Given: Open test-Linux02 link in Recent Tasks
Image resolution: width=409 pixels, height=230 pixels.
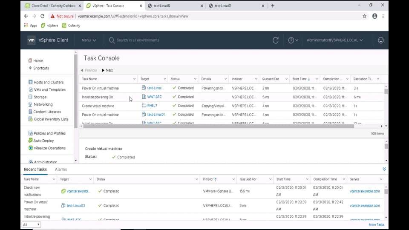Looking at the screenshot, I should (76, 205).
